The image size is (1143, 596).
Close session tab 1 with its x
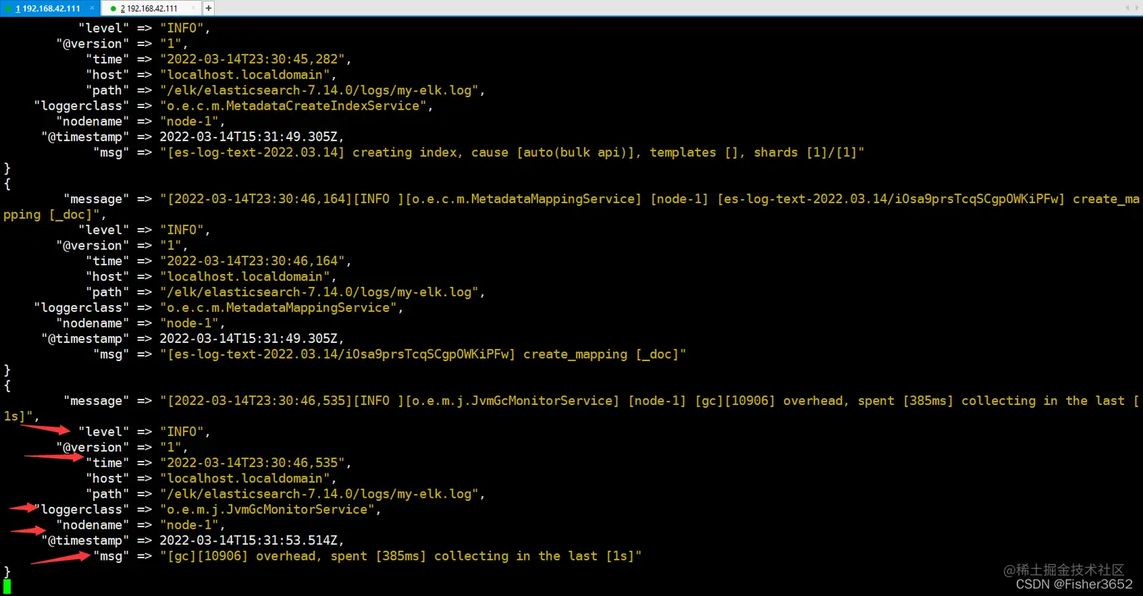[x=92, y=8]
